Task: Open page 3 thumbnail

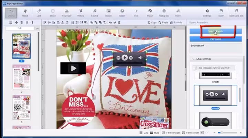Action: click(x=21, y=107)
